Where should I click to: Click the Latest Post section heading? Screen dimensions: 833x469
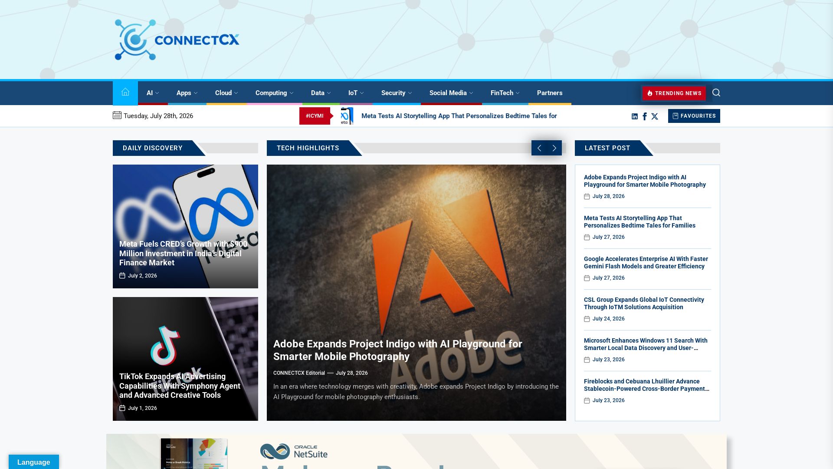pos(607,148)
